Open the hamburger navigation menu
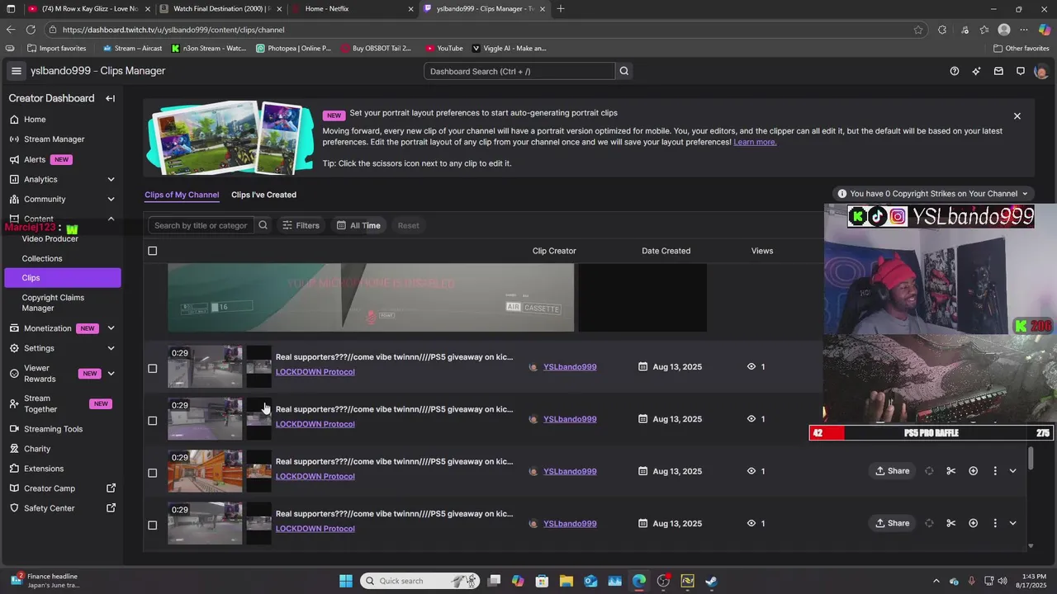The image size is (1057, 594). pyautogui.click(x=16, y=71)
